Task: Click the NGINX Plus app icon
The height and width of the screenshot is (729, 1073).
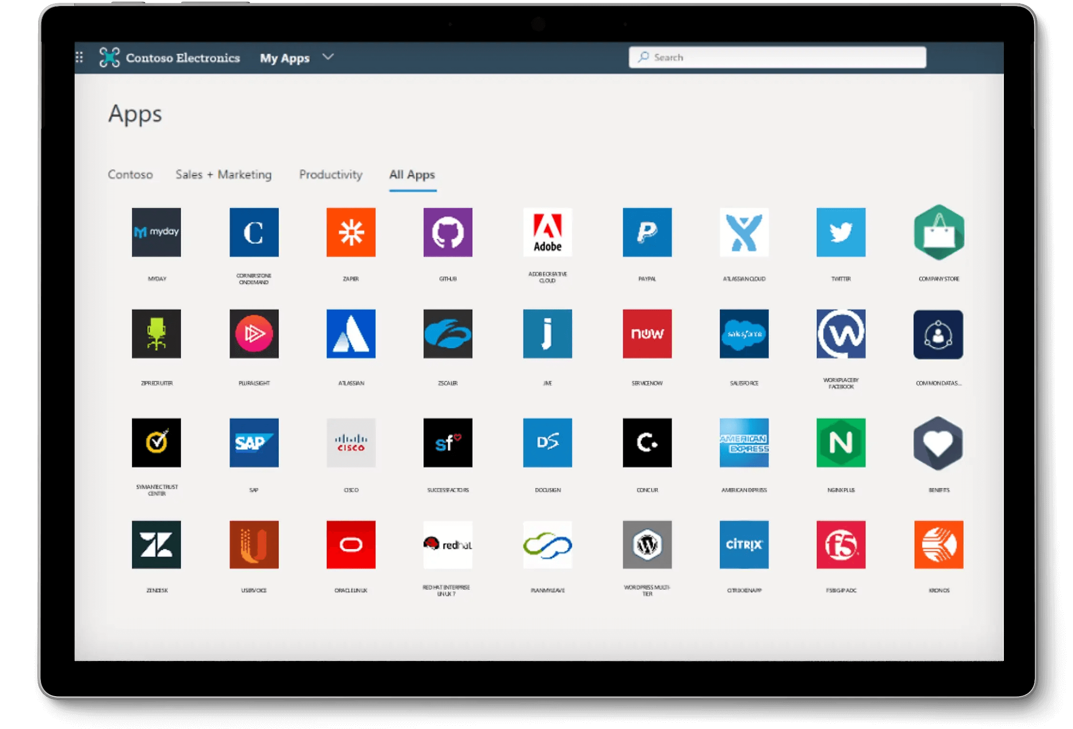Action: (x=841, y=443)
